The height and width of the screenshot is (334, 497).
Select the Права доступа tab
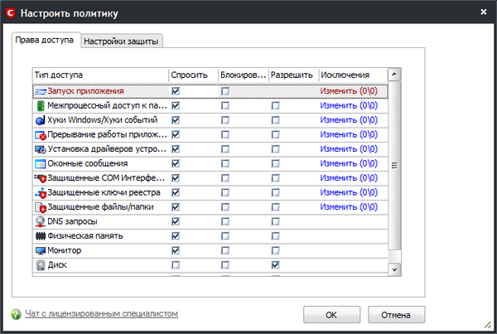point(46,40)
